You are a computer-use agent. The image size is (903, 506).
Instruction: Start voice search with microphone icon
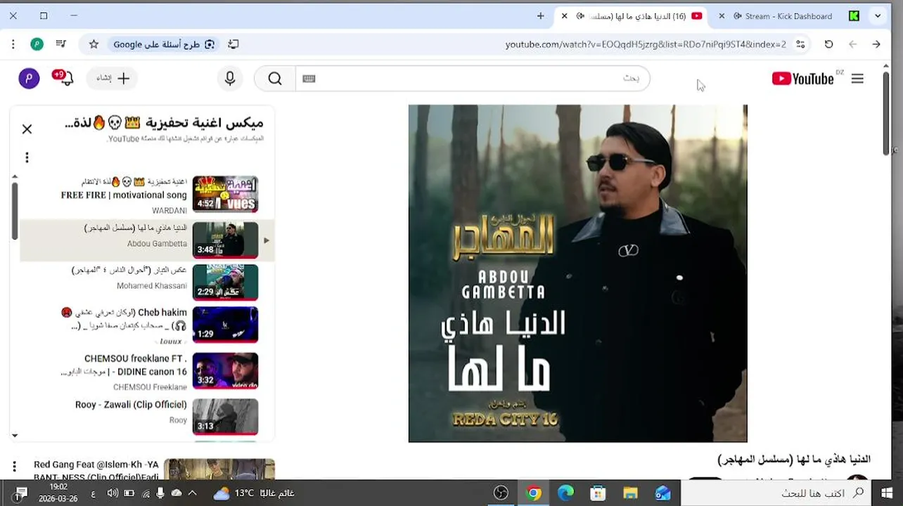[230, 79]
